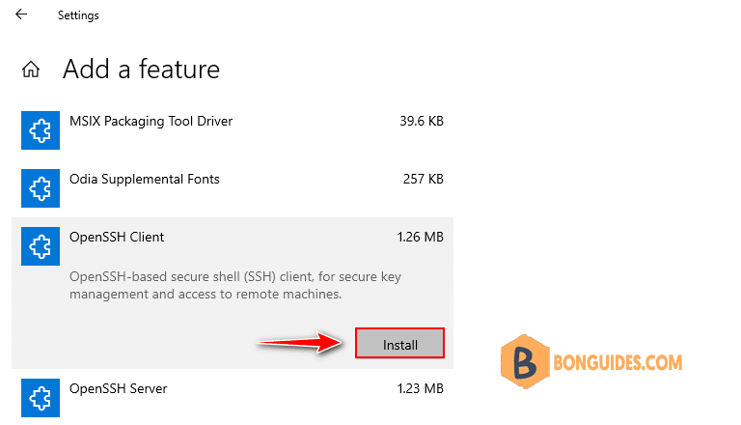This screenshot has height=425, width=741.
Task: Click the 1.23 MB size label
Action: (420, 388)
